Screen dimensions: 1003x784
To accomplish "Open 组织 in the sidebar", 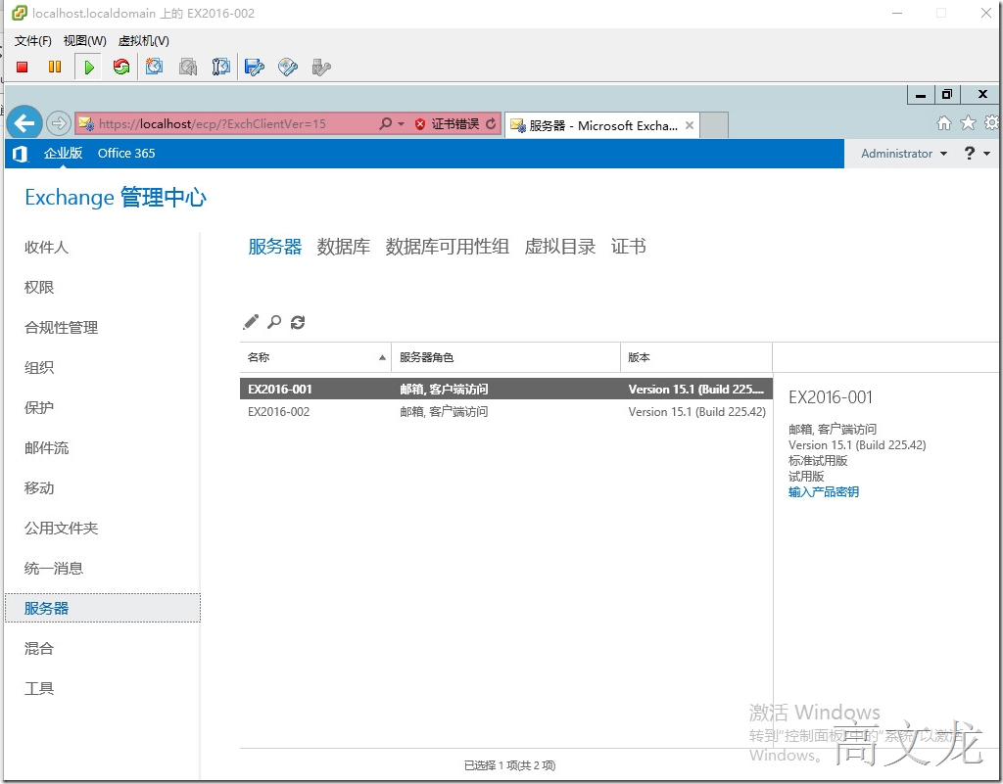I will tap(39, 368).
